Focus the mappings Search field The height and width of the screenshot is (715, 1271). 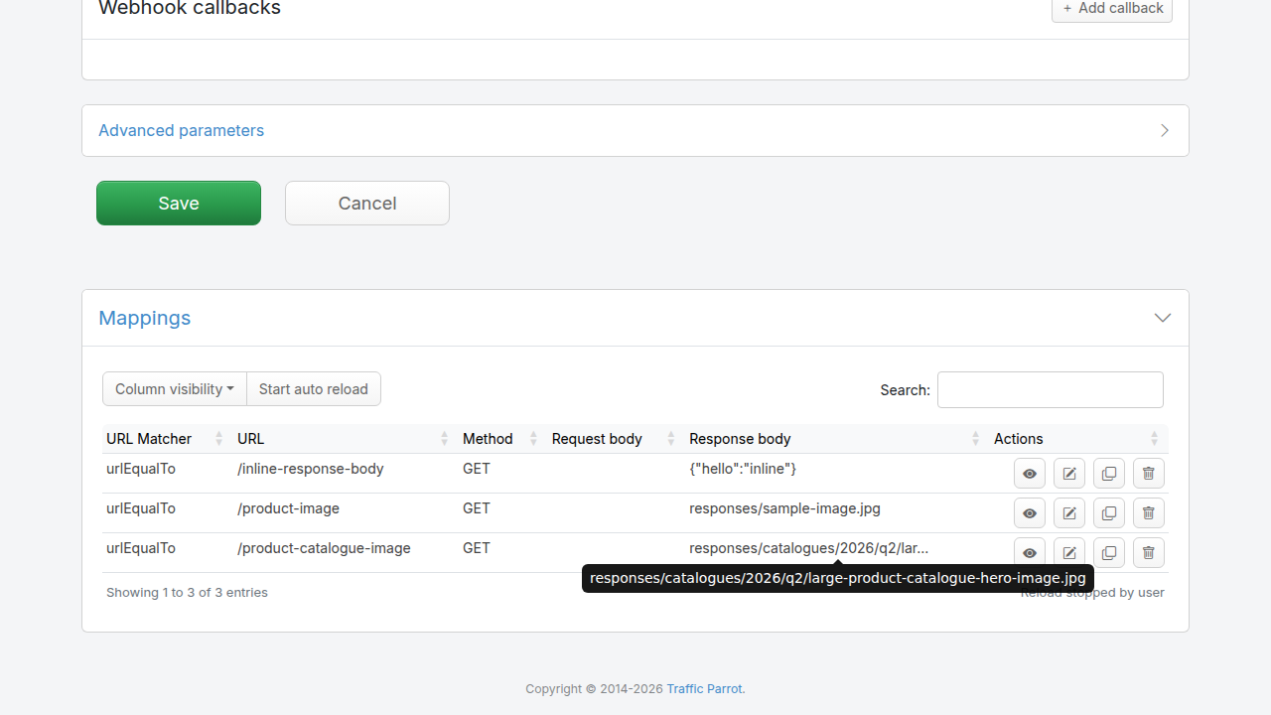point(1051,389)
